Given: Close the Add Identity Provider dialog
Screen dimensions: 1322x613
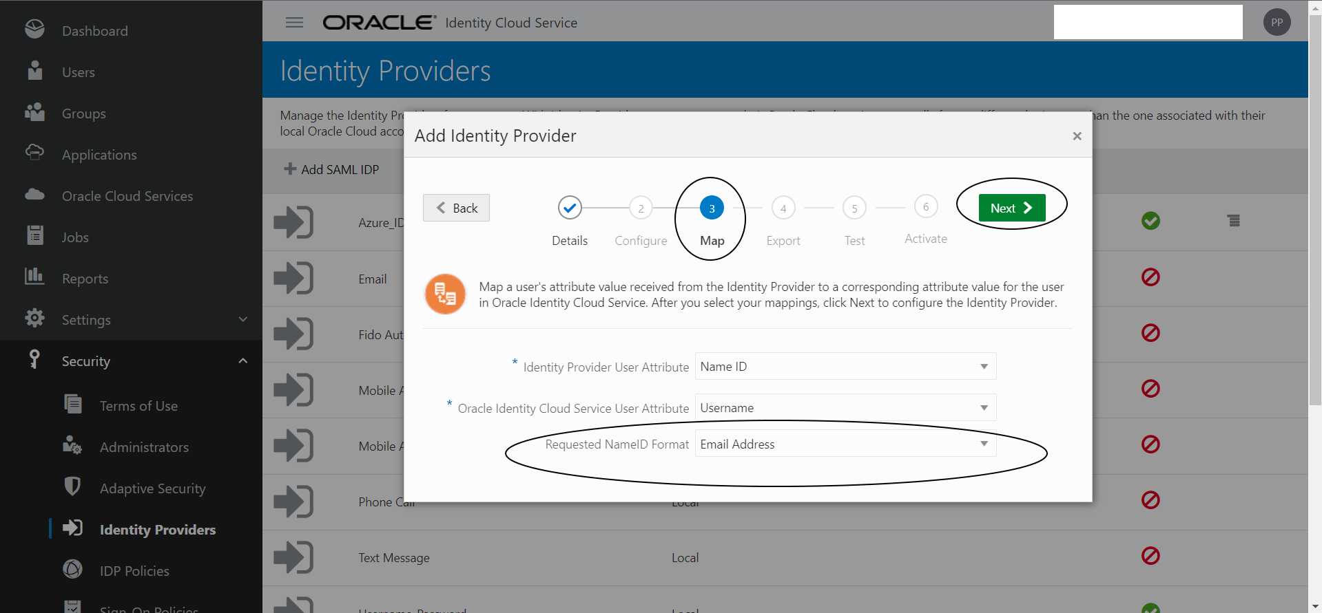Looking at the screenshot, I should pos(1077,136).
